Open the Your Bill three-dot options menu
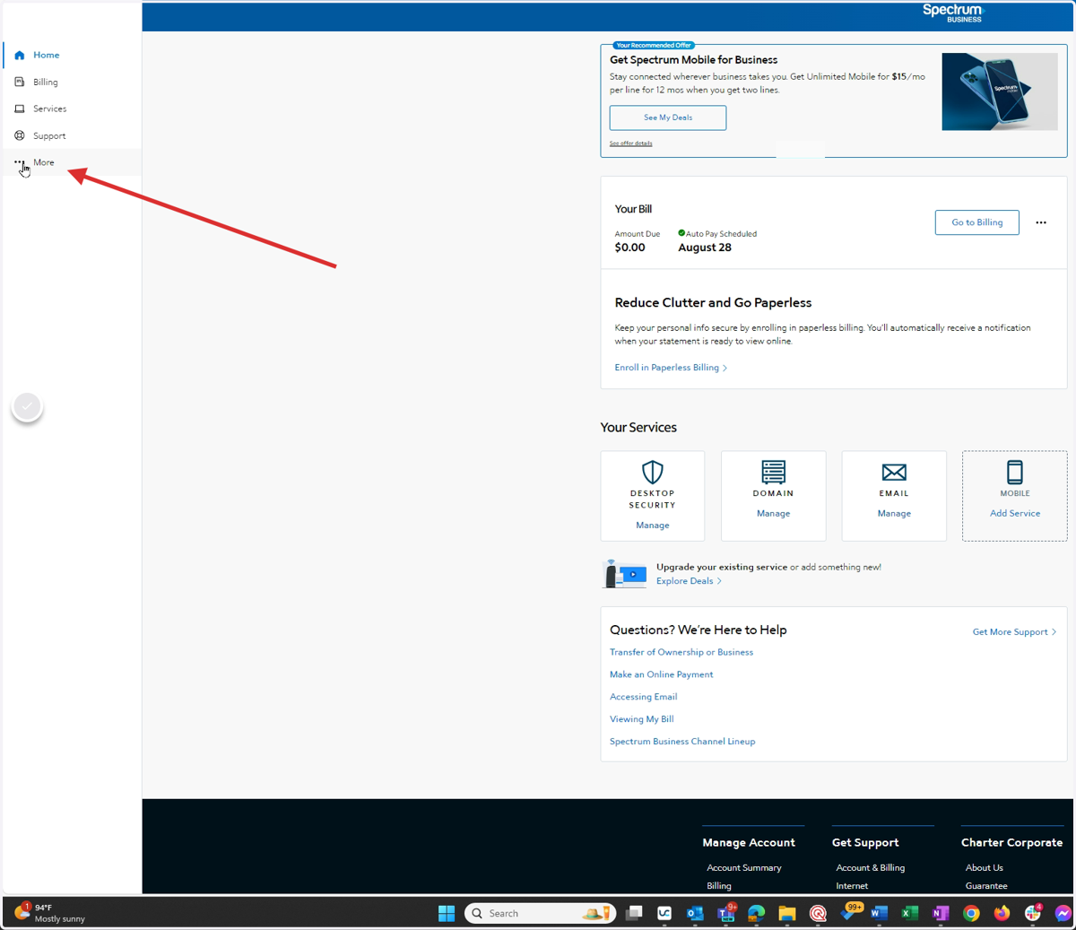This screenshot has width=1076, height=930. click(x=1041, y=222)
